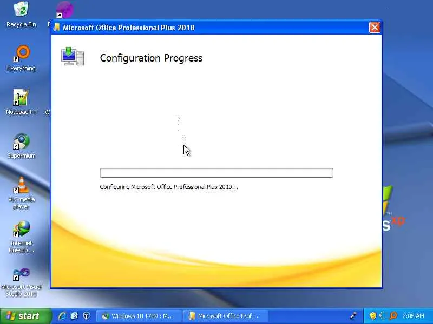The image size is (433, 324).
Task: Select the VLC media player desktop shortcut
Action: 21,193
